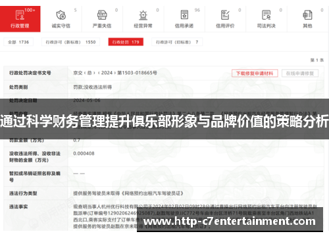The width and height of the screenshot is (329, 238).
Task: Open the 信用评价 edit icon
Action: 225,15
